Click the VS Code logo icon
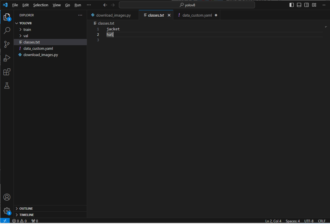This screenshot has width=330, height=224. [x=5, y=5]
